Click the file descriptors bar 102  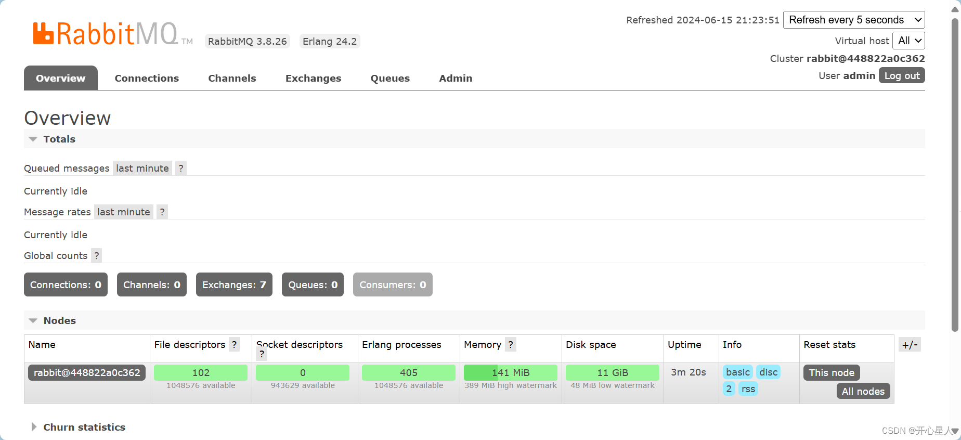pos(201,372)
